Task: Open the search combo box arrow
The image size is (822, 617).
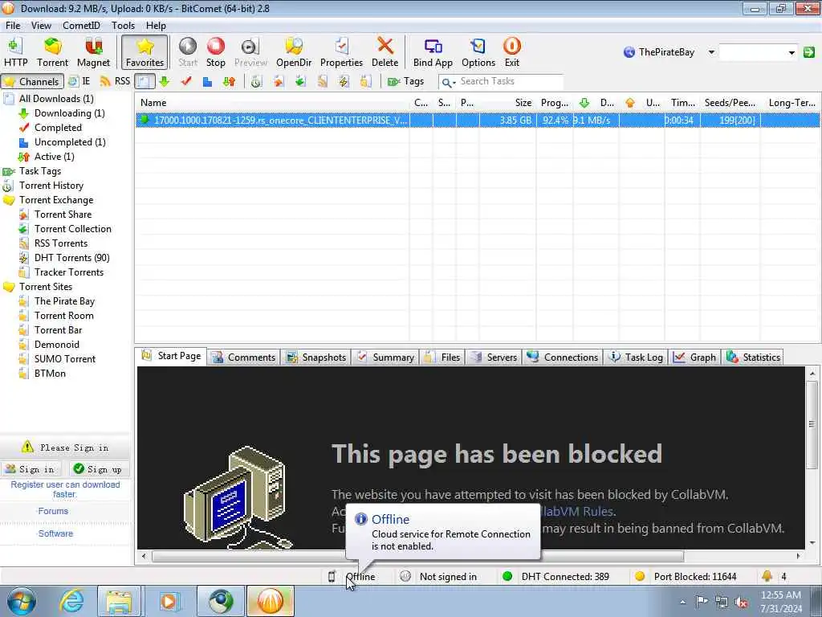Action: (x=791, y=52)
